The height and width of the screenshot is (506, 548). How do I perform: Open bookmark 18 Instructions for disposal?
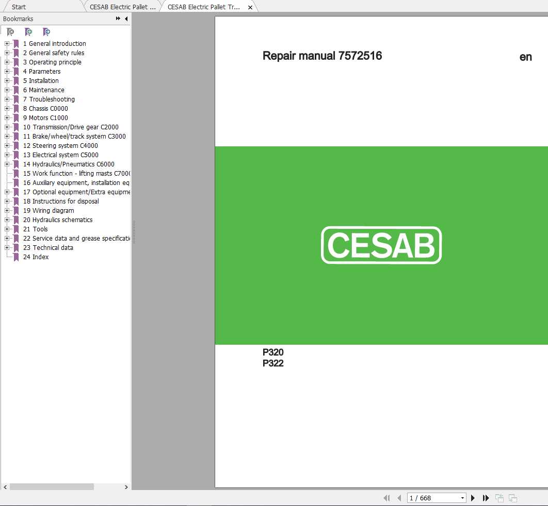61,201
